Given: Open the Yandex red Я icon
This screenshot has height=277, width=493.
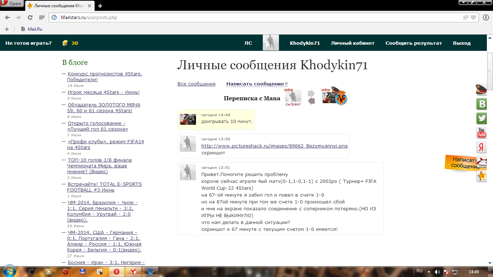Looking at the screenshot, I should [x=481, y=147].
